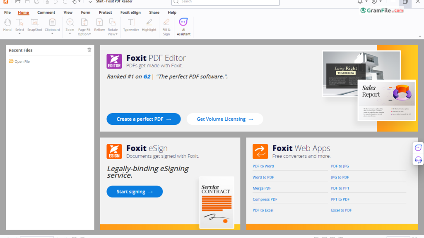Click the Foxit Web Apps logo
The image size is (424, 238).
[x=260, y=151]
